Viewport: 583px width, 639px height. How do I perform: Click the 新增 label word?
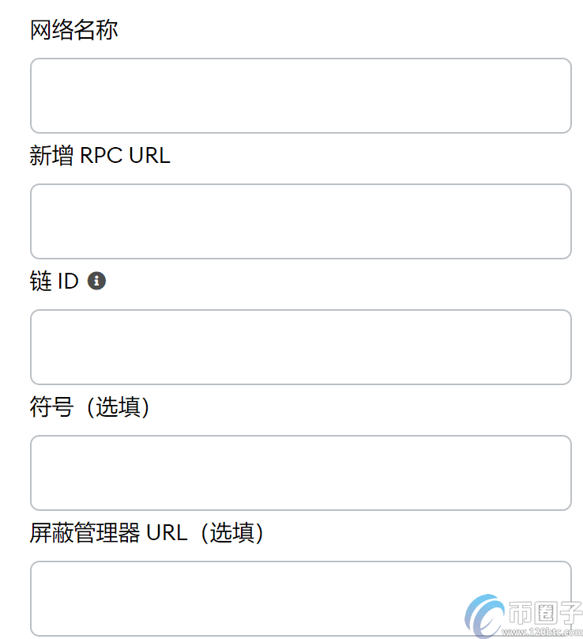51,156
